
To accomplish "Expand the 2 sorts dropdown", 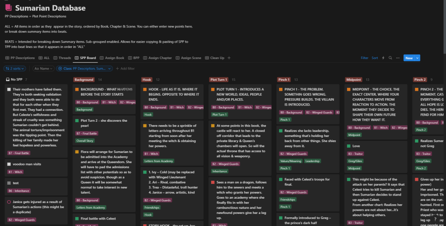I will click(15, 69).
